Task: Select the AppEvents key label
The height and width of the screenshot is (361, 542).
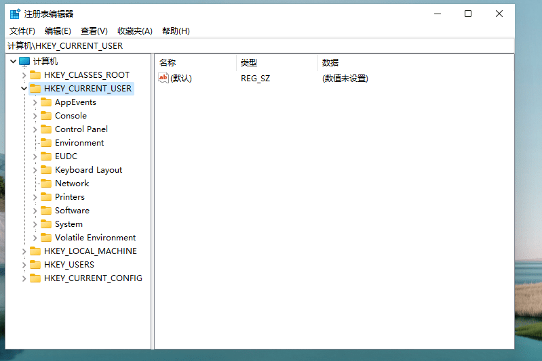Action: tap(75, 102)
